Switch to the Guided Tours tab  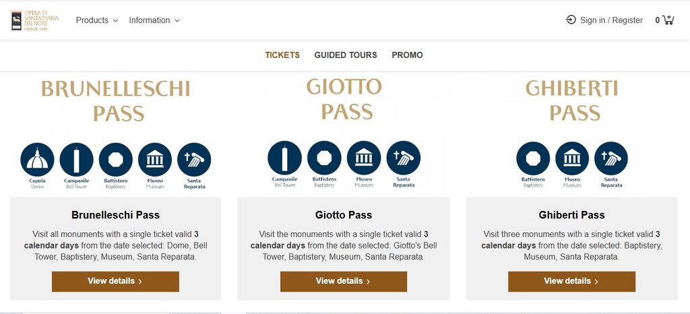[x=346, y=55]
